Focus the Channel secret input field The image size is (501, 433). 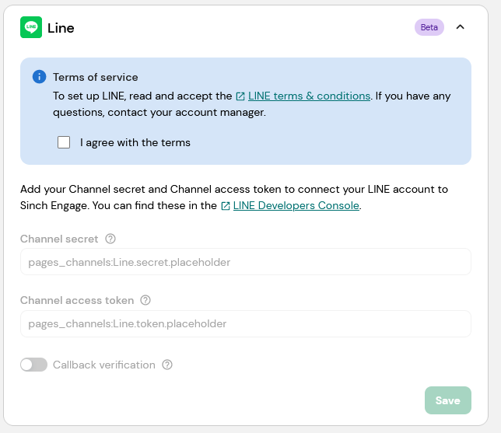246,262
